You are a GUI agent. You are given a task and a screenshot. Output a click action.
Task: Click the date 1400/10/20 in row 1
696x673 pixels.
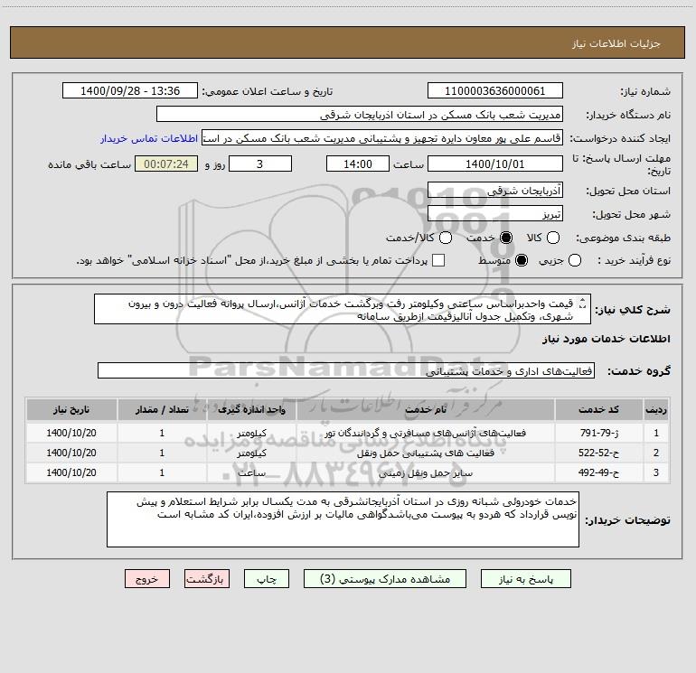(71, 433)
